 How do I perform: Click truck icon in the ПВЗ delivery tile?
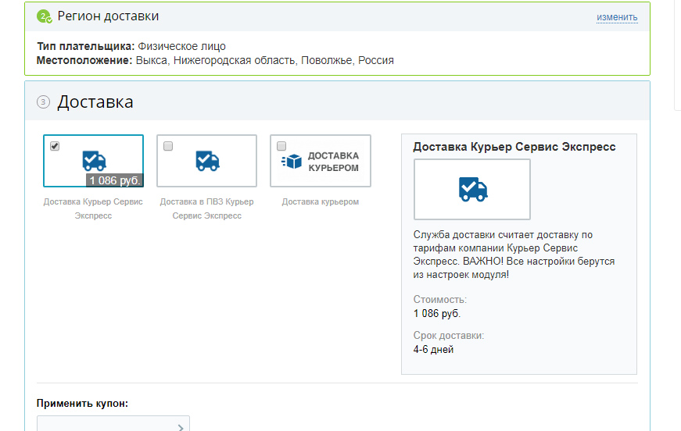[x=207, y=161]
